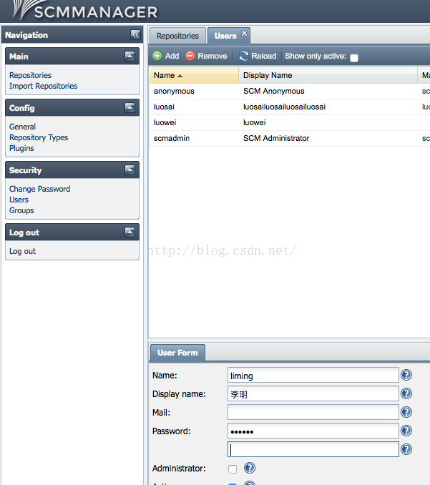Image resolution: width=430 pixels, height=485 pixels.
Task: Open help for the Administrator option
Action: click(x=250, y=468)
